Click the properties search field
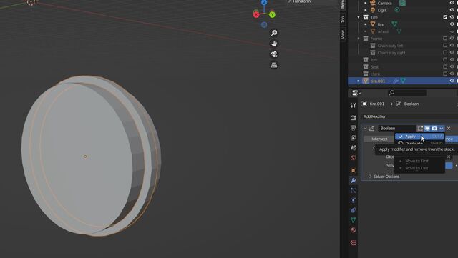The width and height of the screenshot is (458, 258). click(407, 93)
